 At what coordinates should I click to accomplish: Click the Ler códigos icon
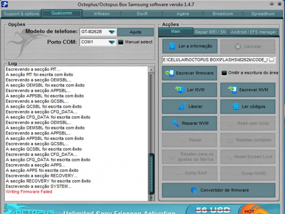coord(236,106)
